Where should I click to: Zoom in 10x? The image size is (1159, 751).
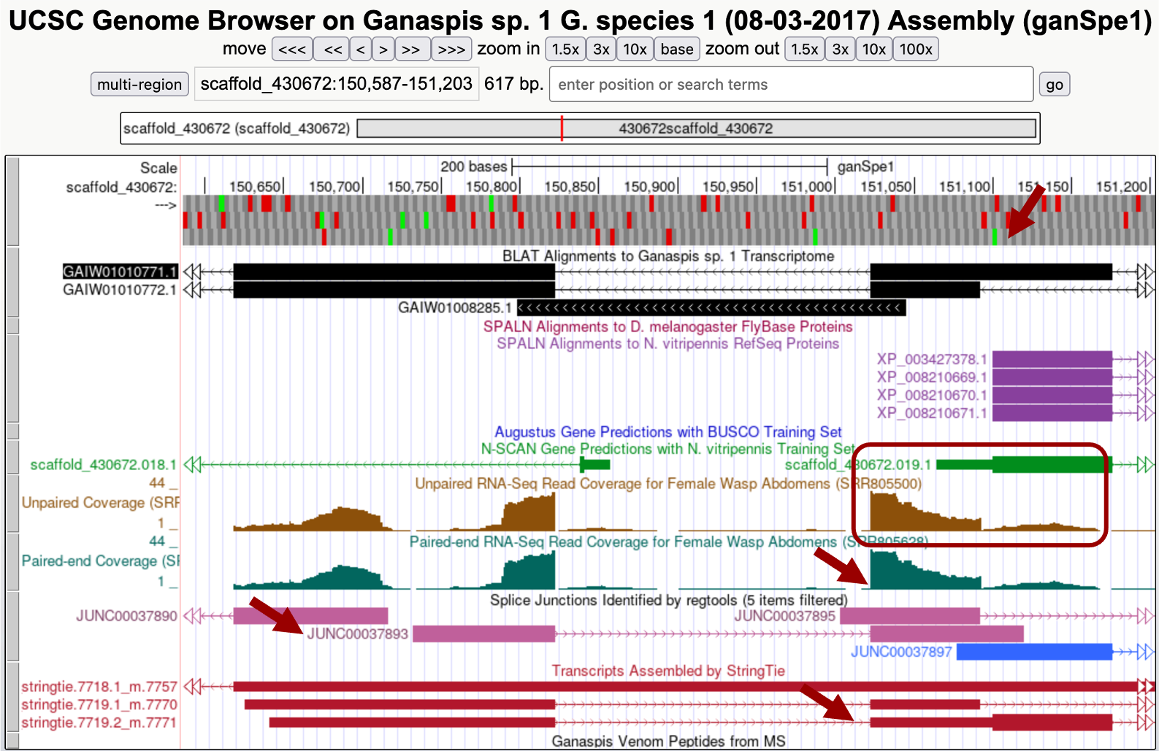pyautogui.click(x=635, y=50)
